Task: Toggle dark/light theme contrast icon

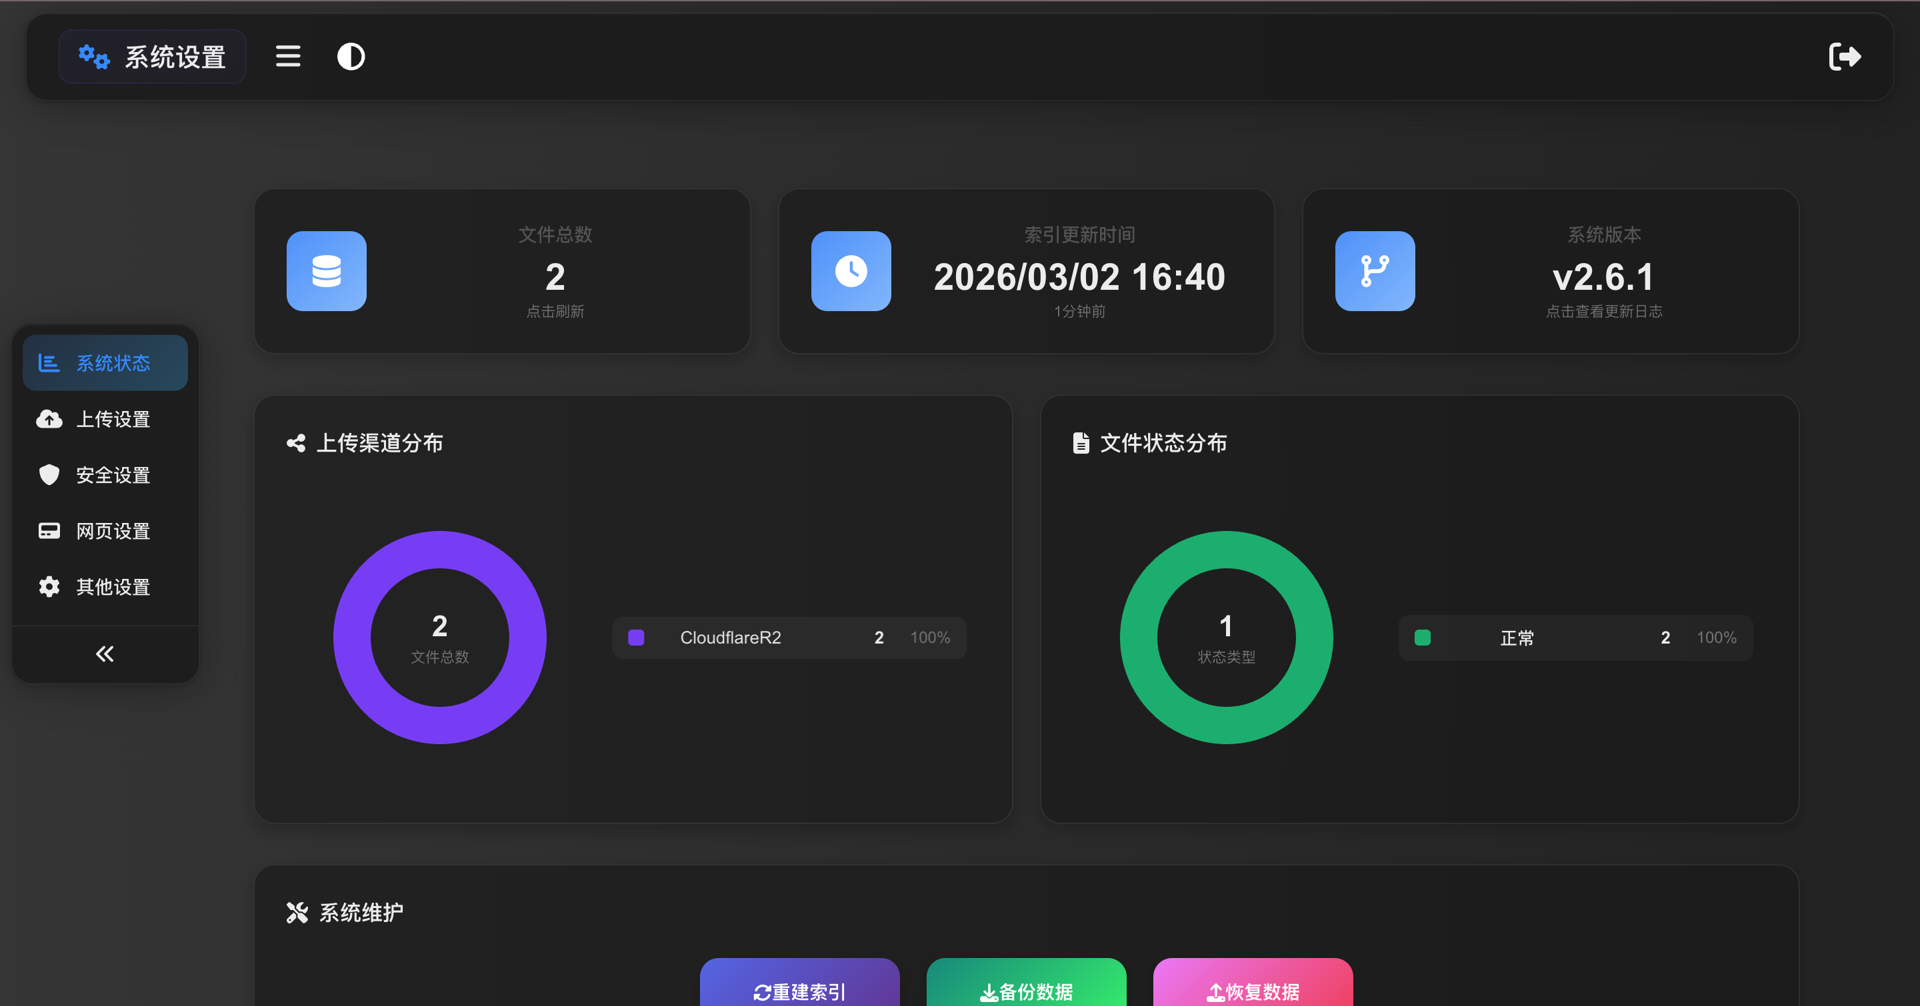Action: pyautogui.click(x=350, y=57)
